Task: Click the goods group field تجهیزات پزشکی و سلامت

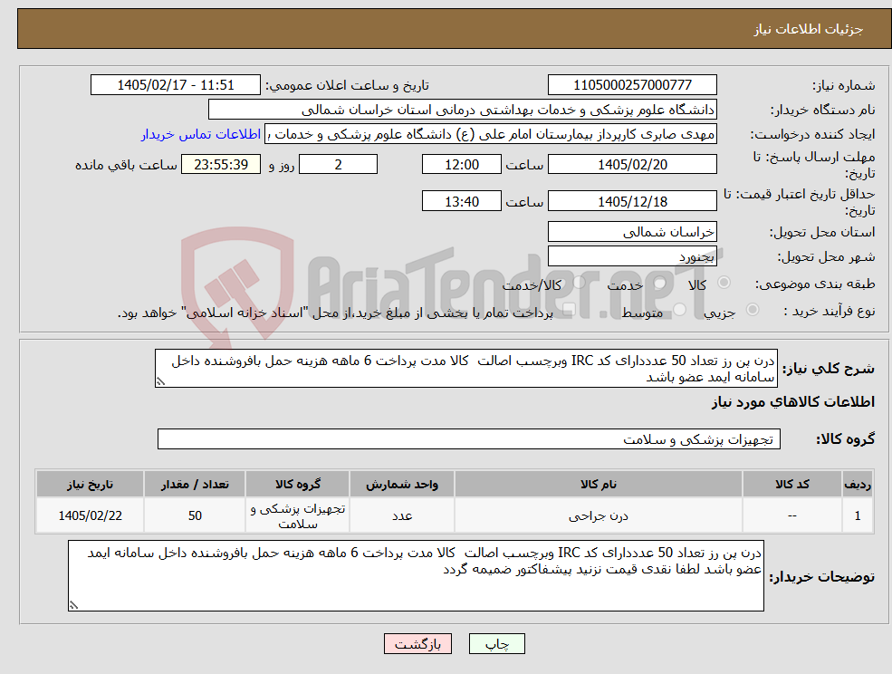Action: coord(469,438)
